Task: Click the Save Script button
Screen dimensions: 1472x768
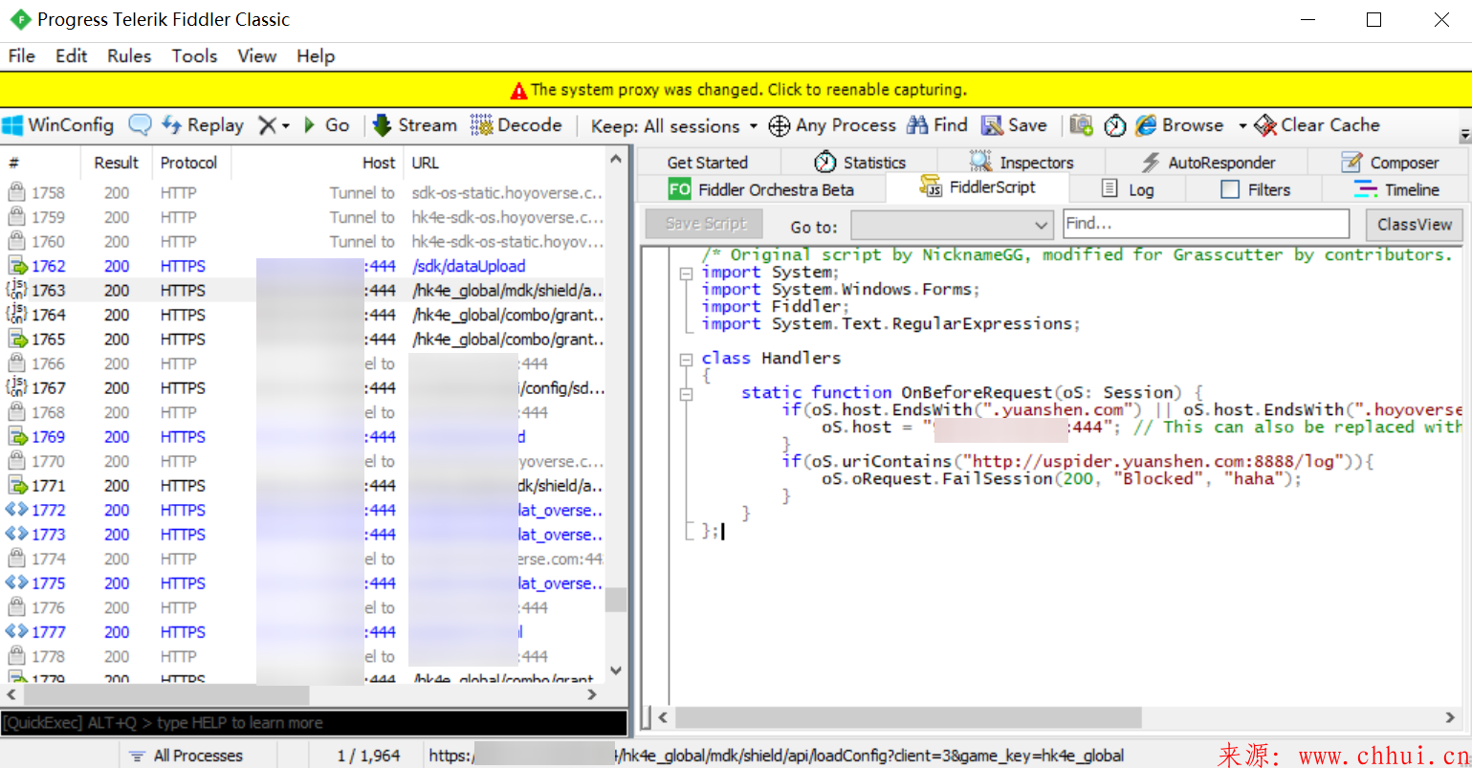Action: [x=705, y=224]
